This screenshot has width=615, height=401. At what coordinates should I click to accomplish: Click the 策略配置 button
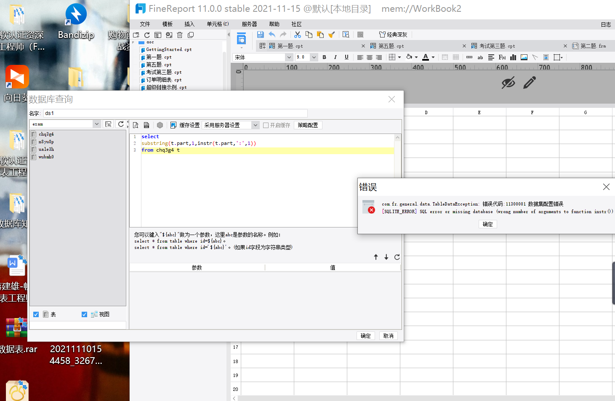click(308, 125)
